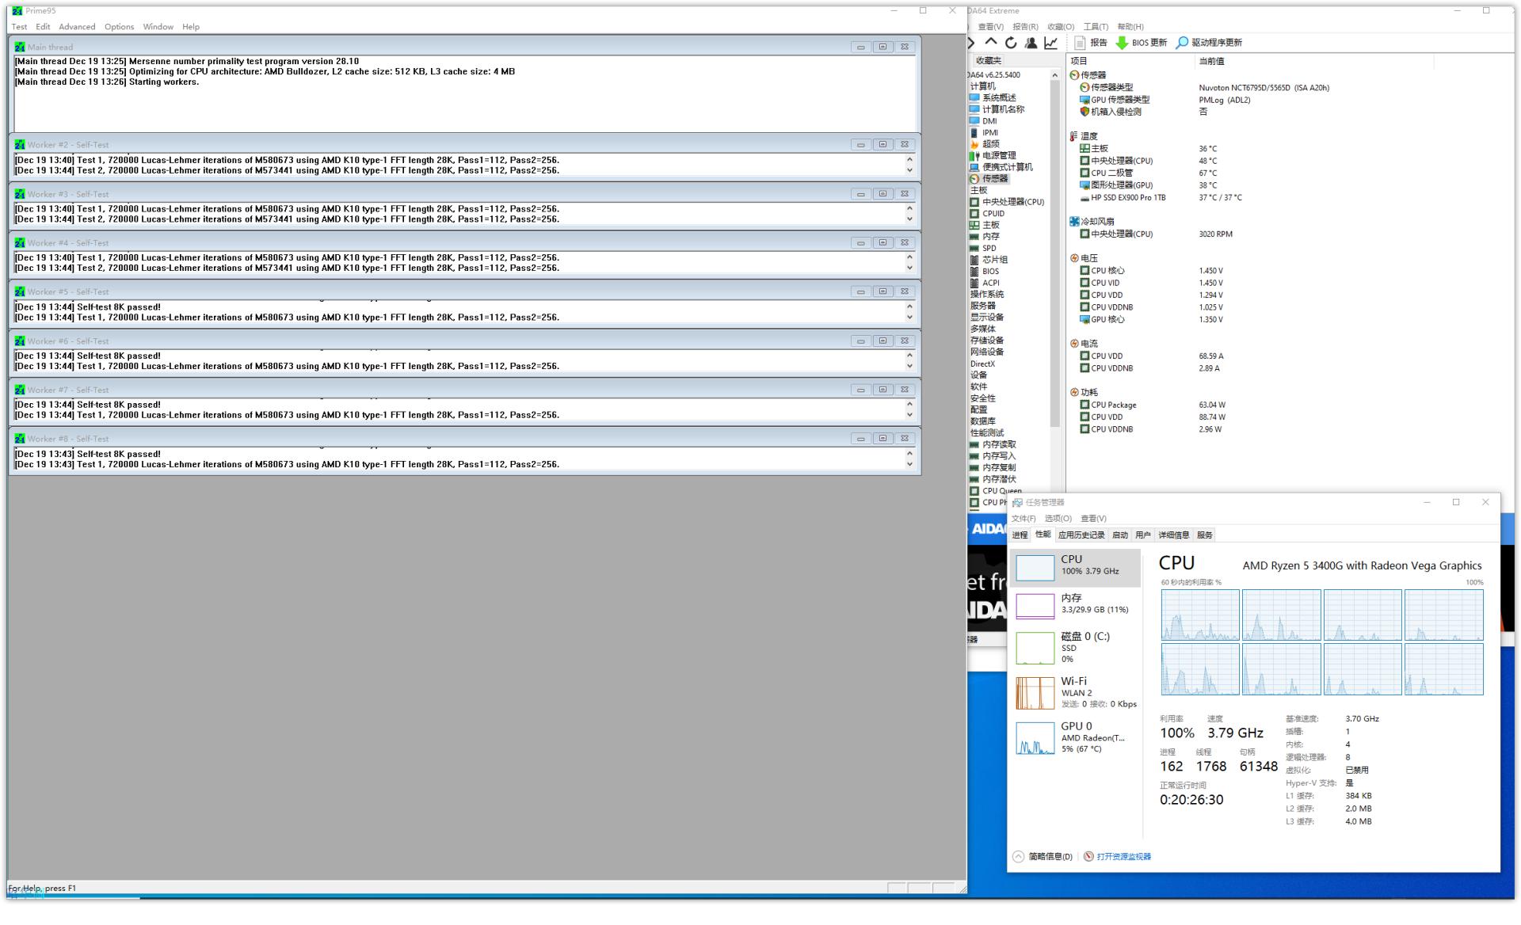Click the BIOS 更新 green arrow button
Screen dimensions: 1521x925
point(1141,43)
